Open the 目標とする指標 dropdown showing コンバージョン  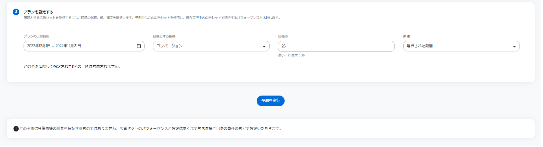click(211, 46)
